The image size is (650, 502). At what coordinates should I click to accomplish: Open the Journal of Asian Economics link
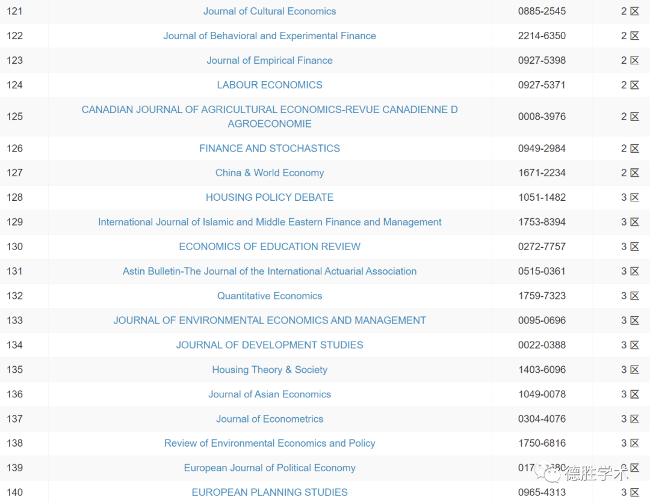coord(270,394)
